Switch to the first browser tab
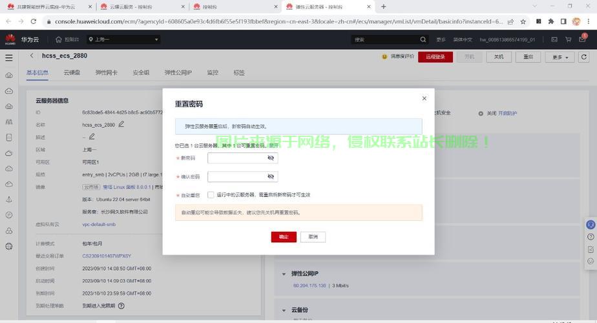597x323 pixels. coord(48,6)
